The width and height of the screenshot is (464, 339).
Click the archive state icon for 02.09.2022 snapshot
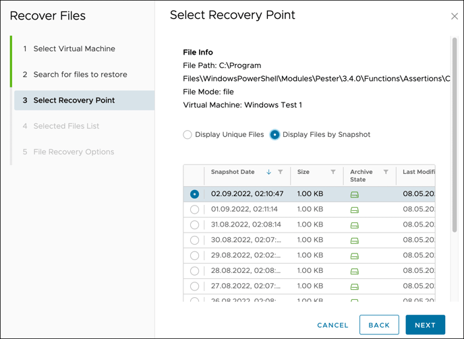tap(355, 194)
